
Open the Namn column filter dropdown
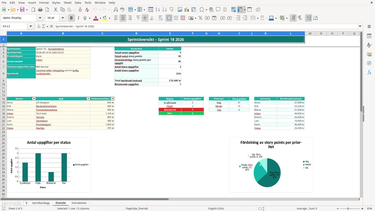point(34,99)
